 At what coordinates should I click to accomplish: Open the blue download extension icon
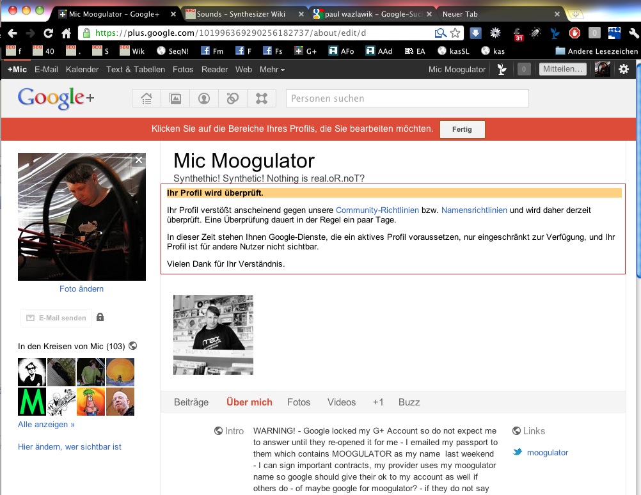475,33
